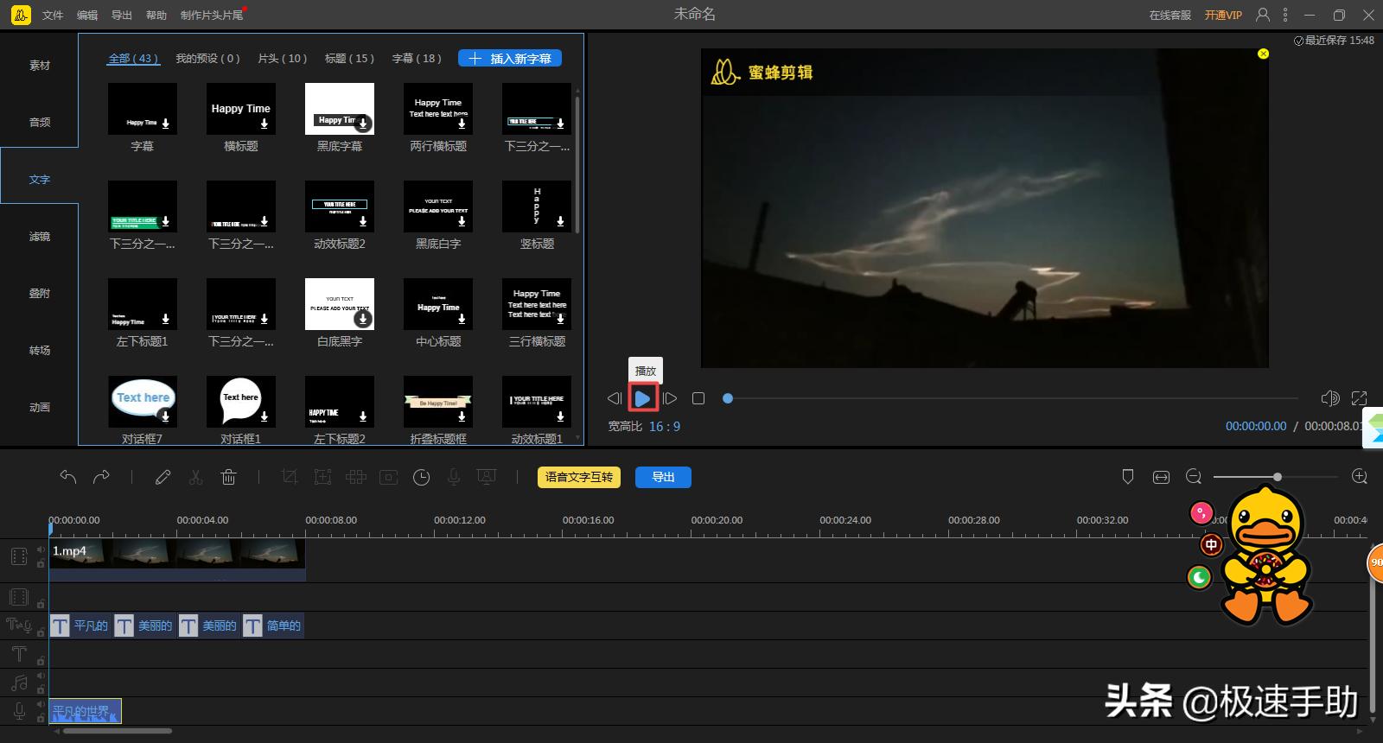
Task: Click the timeline zoom slider handle
Action: click(1277, 477)
